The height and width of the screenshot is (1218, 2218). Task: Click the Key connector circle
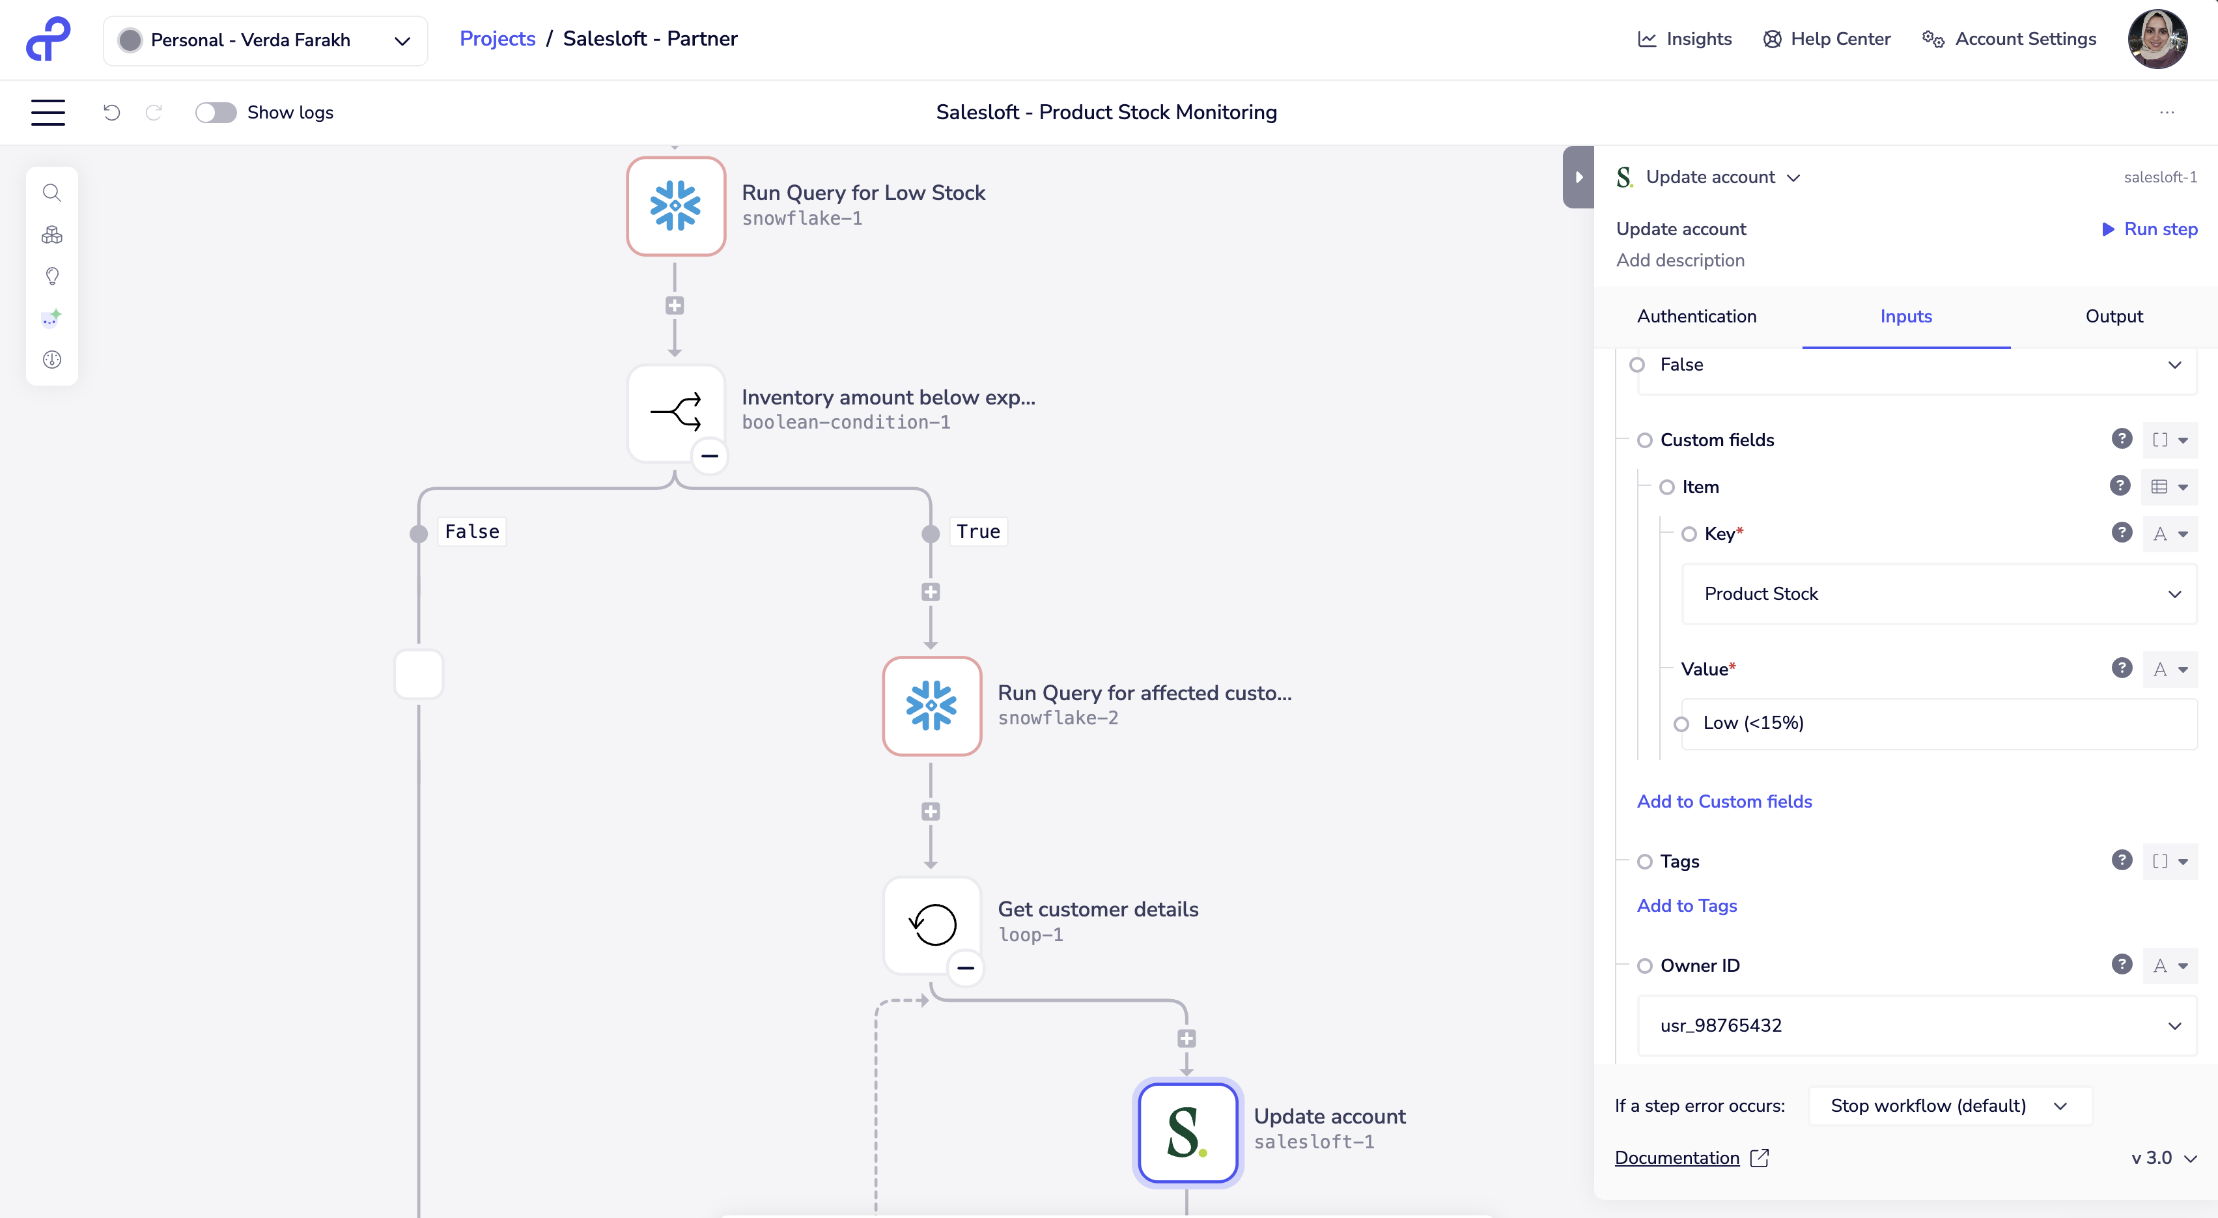(x=1689, y=534)
